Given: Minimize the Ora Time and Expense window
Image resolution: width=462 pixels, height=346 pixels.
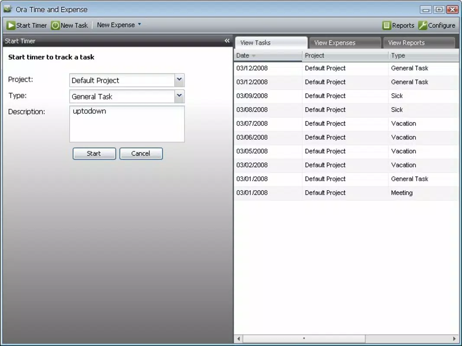Looking at the screenshot, I should [426, 10].
